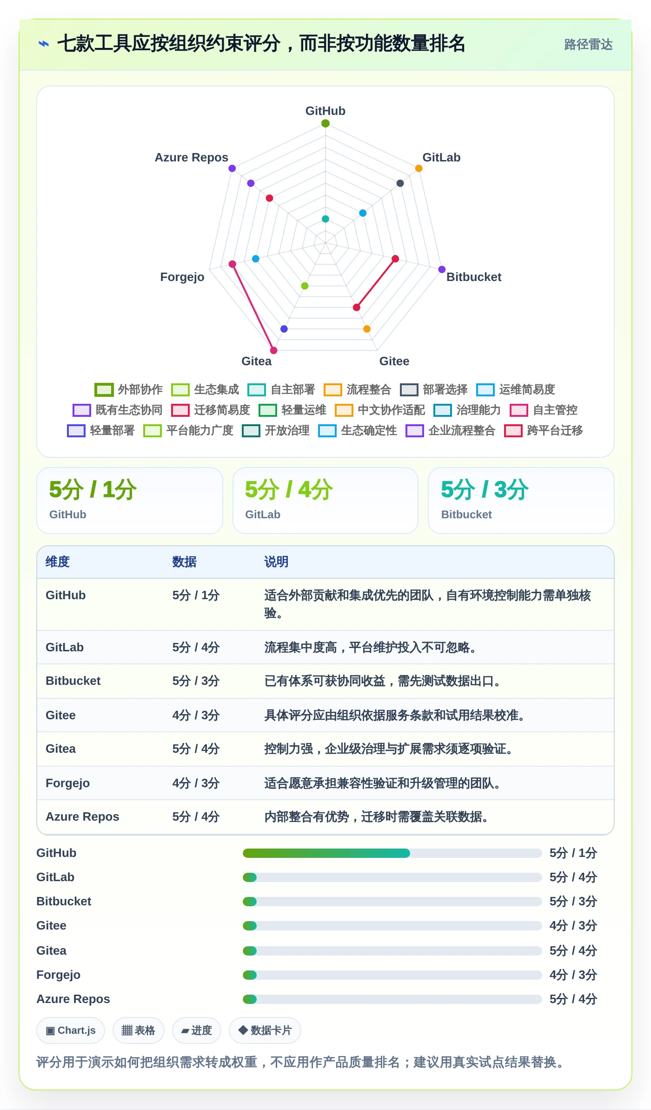Click the 轻量部署 legend swatch
The height and width of the screenshot is (1110, 651).
pos(76,430)
